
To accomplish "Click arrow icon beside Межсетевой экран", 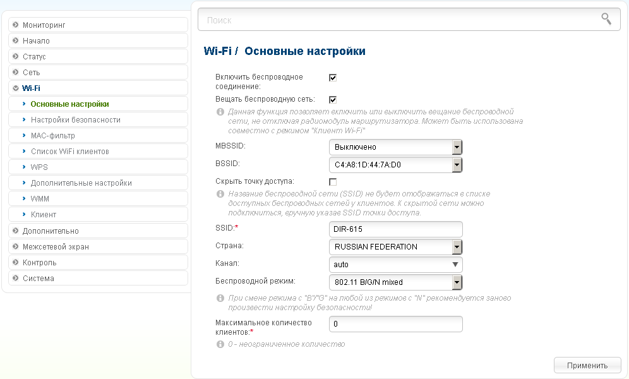I will pos(15,246).
